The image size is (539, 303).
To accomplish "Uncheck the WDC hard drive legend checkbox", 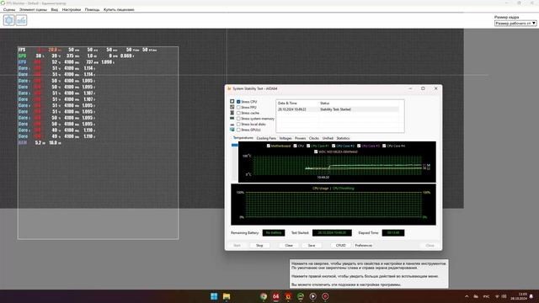I will point(316,151).
